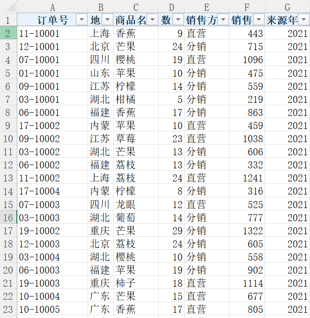The width and height of the screenshot is (310, 318).
Task: Click the filter arrow in column D header cell
Action: point(178,20)
